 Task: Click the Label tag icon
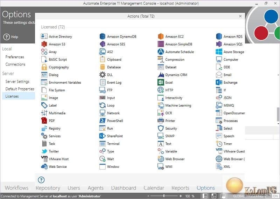(44, 105)
